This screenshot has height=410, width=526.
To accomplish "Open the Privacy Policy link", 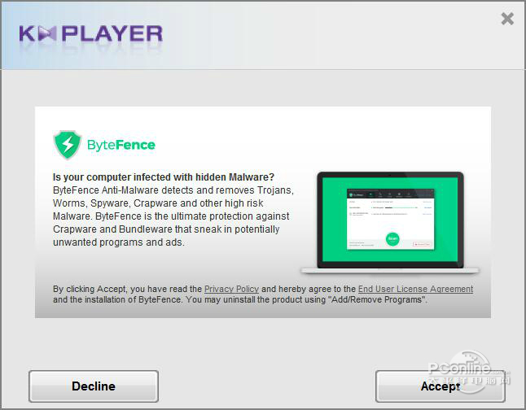I will click(231, 289).
